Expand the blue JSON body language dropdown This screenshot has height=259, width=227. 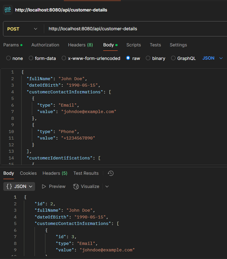(x=212, y=58)
